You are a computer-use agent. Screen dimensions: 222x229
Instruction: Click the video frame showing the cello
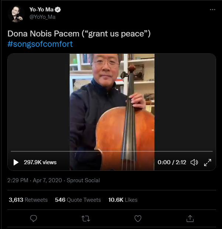click(x=112, y=103)
